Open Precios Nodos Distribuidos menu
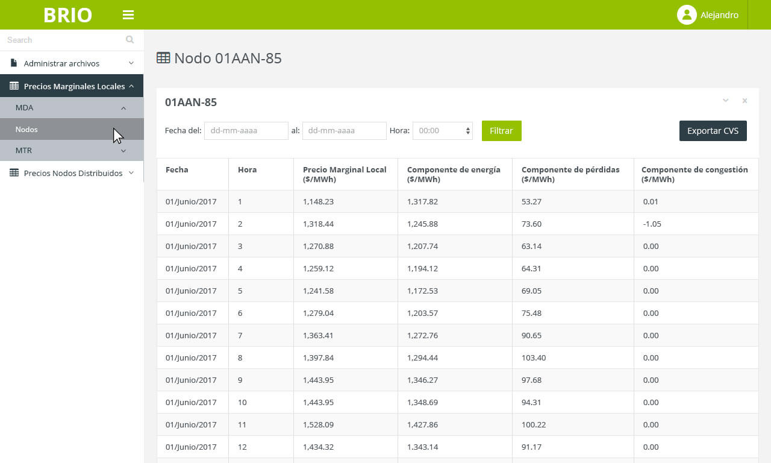This screenshot has height=463, width=771. 73,173
